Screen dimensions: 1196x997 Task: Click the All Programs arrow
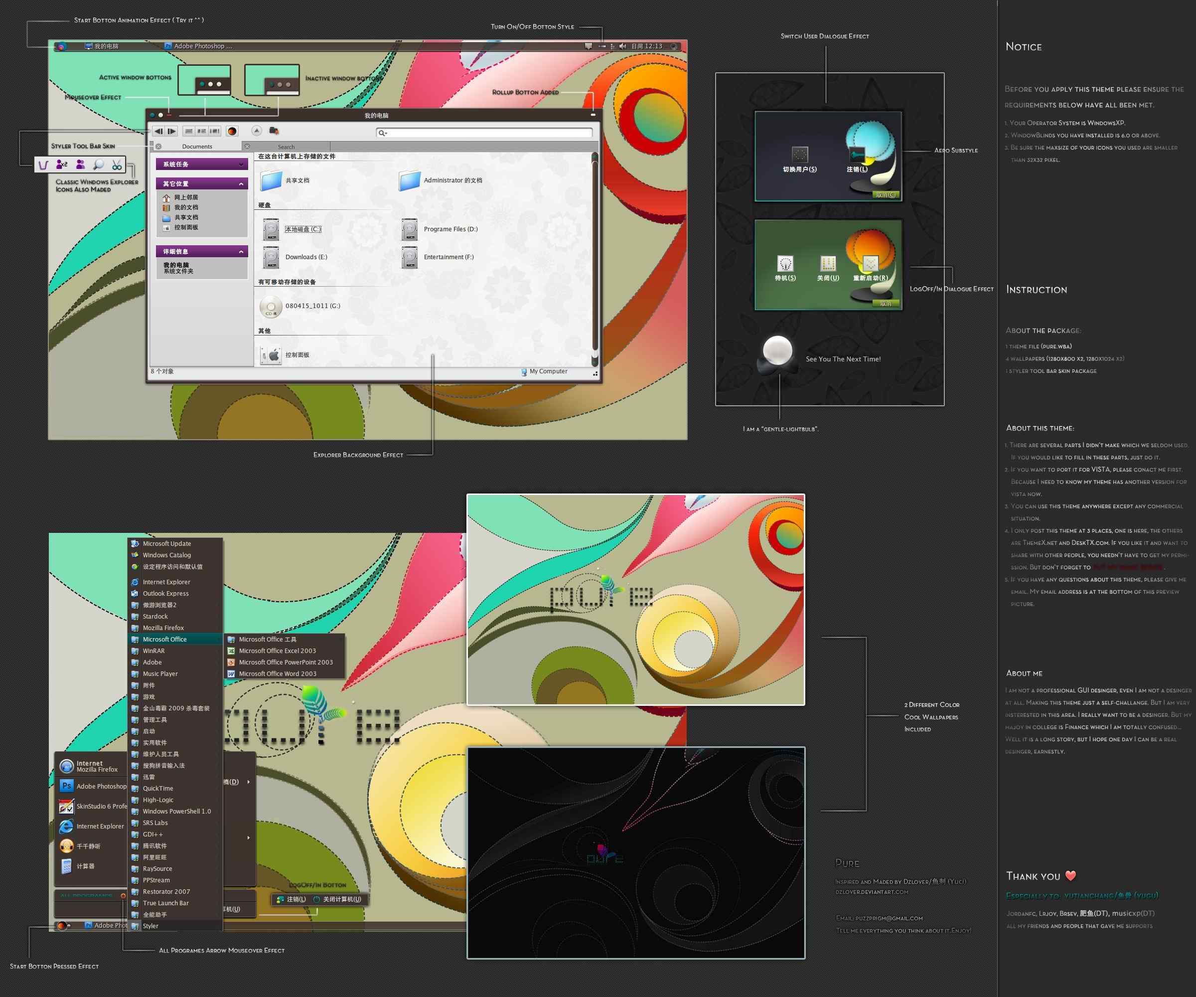123,896
